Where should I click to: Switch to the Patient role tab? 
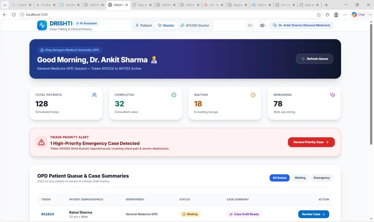pos(143,25)
